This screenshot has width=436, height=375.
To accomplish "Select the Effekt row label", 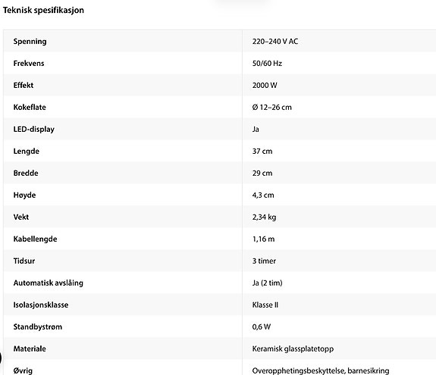I will point(24,86).
